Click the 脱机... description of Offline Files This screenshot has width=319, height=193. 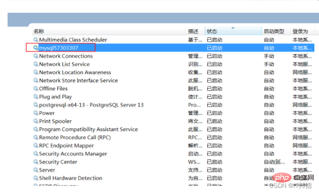pyautogui.click(x=195, y=88)
